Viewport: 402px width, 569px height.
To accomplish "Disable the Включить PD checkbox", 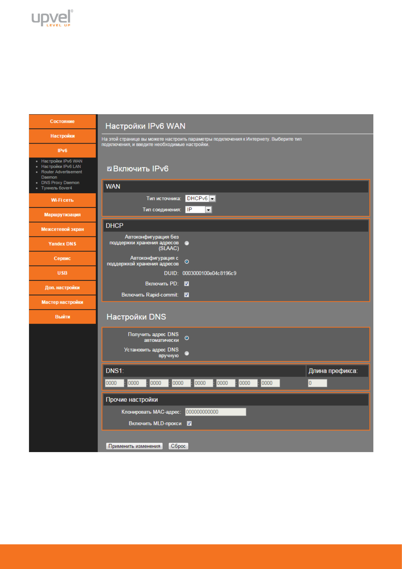I will tap(187, 284).
